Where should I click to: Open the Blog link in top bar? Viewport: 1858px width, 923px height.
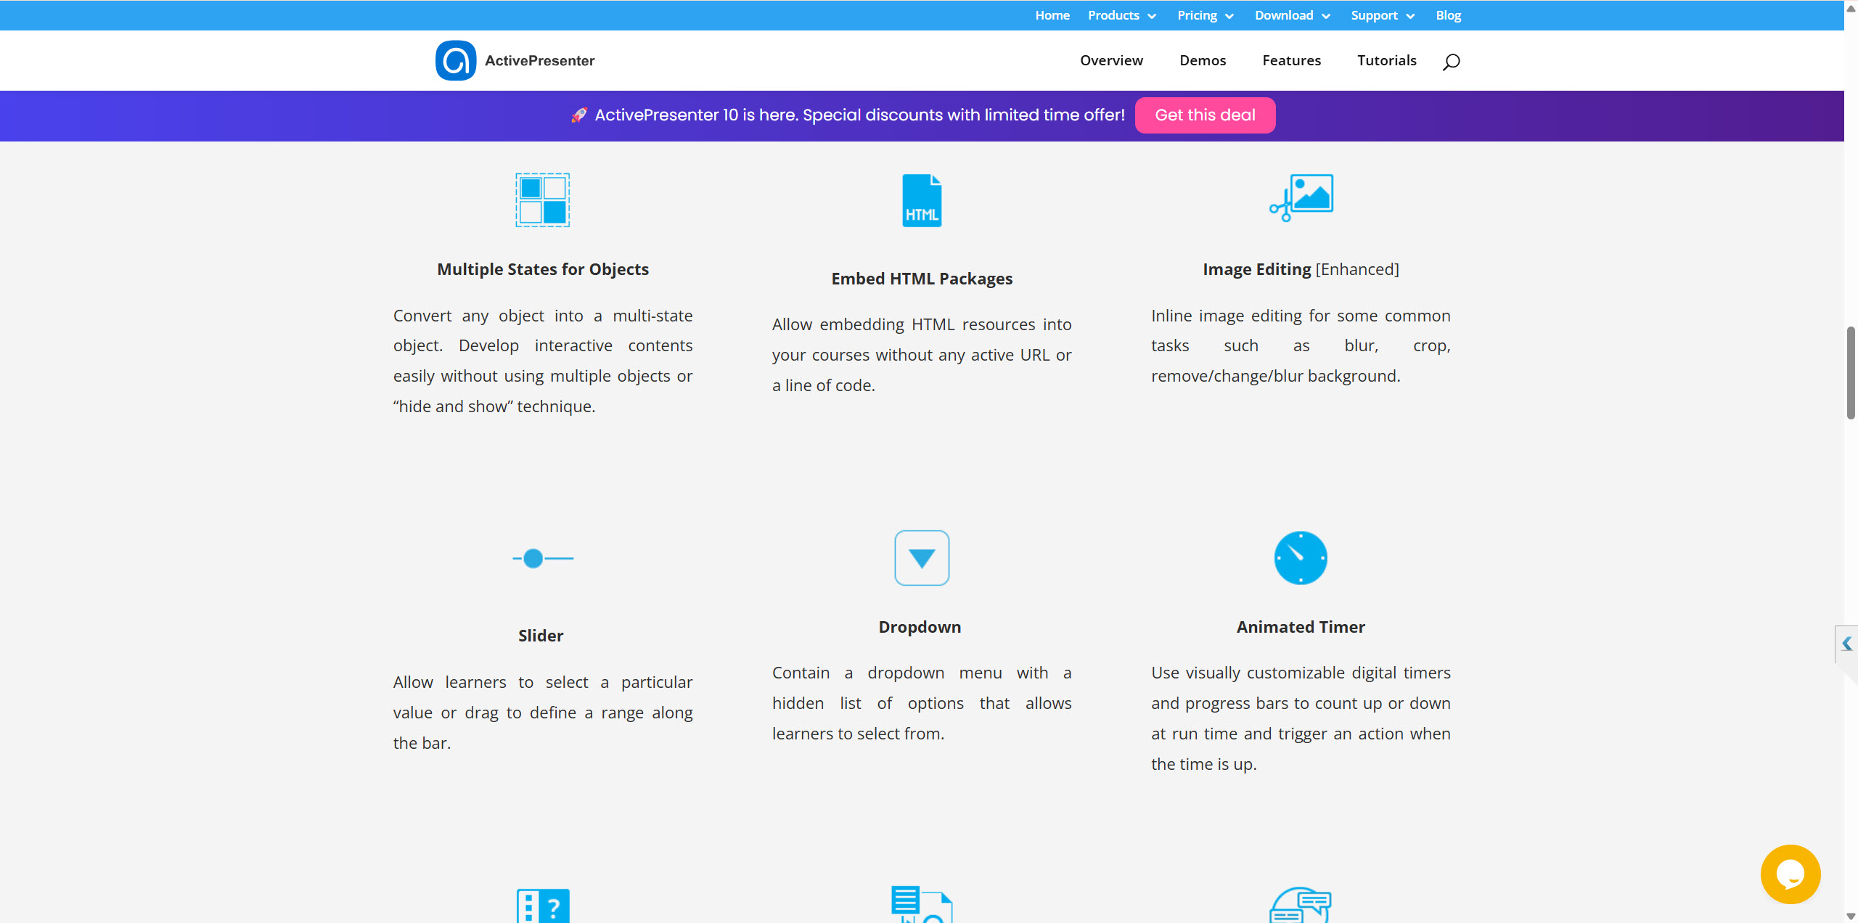pos(1448,15)
